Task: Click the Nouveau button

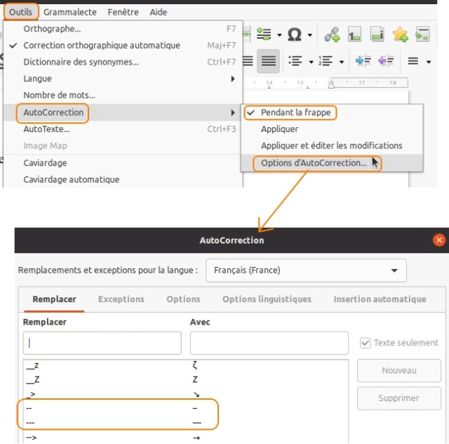Action: coord(399,370)
